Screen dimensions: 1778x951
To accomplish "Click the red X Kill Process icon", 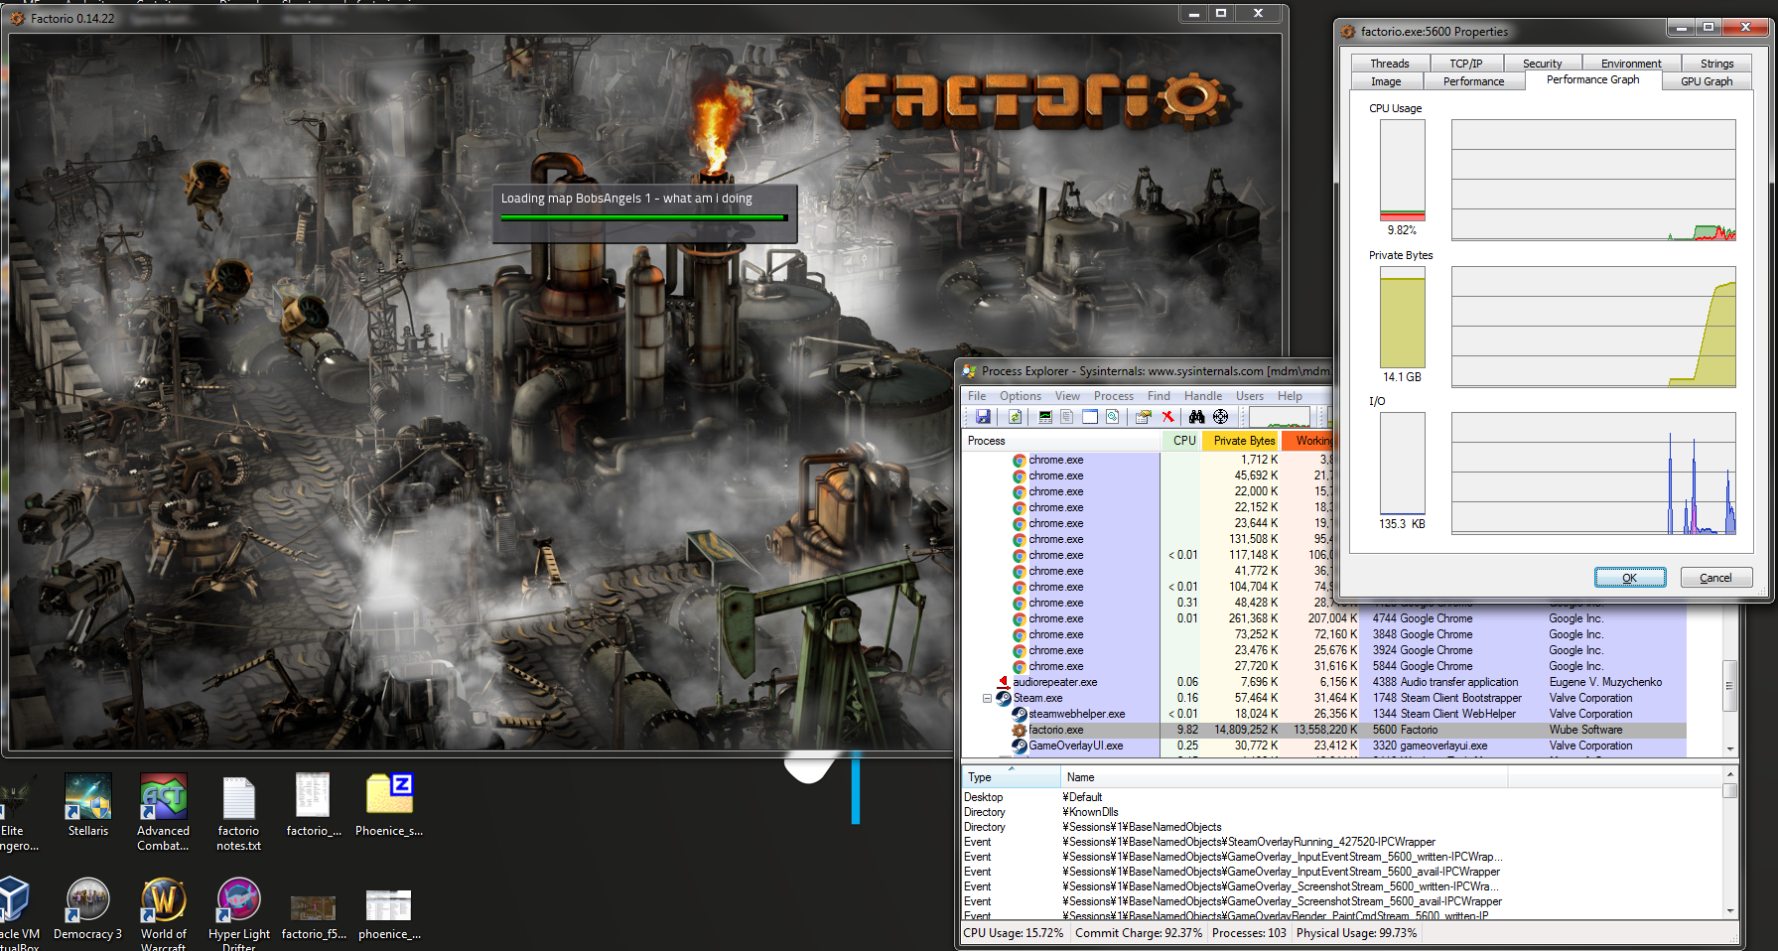I will coord(1167,417).
